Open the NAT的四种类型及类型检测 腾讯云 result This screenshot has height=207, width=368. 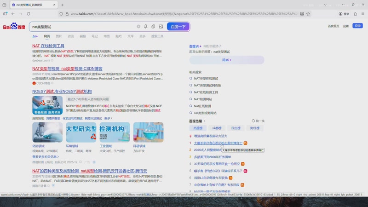[x=90, y=171]
